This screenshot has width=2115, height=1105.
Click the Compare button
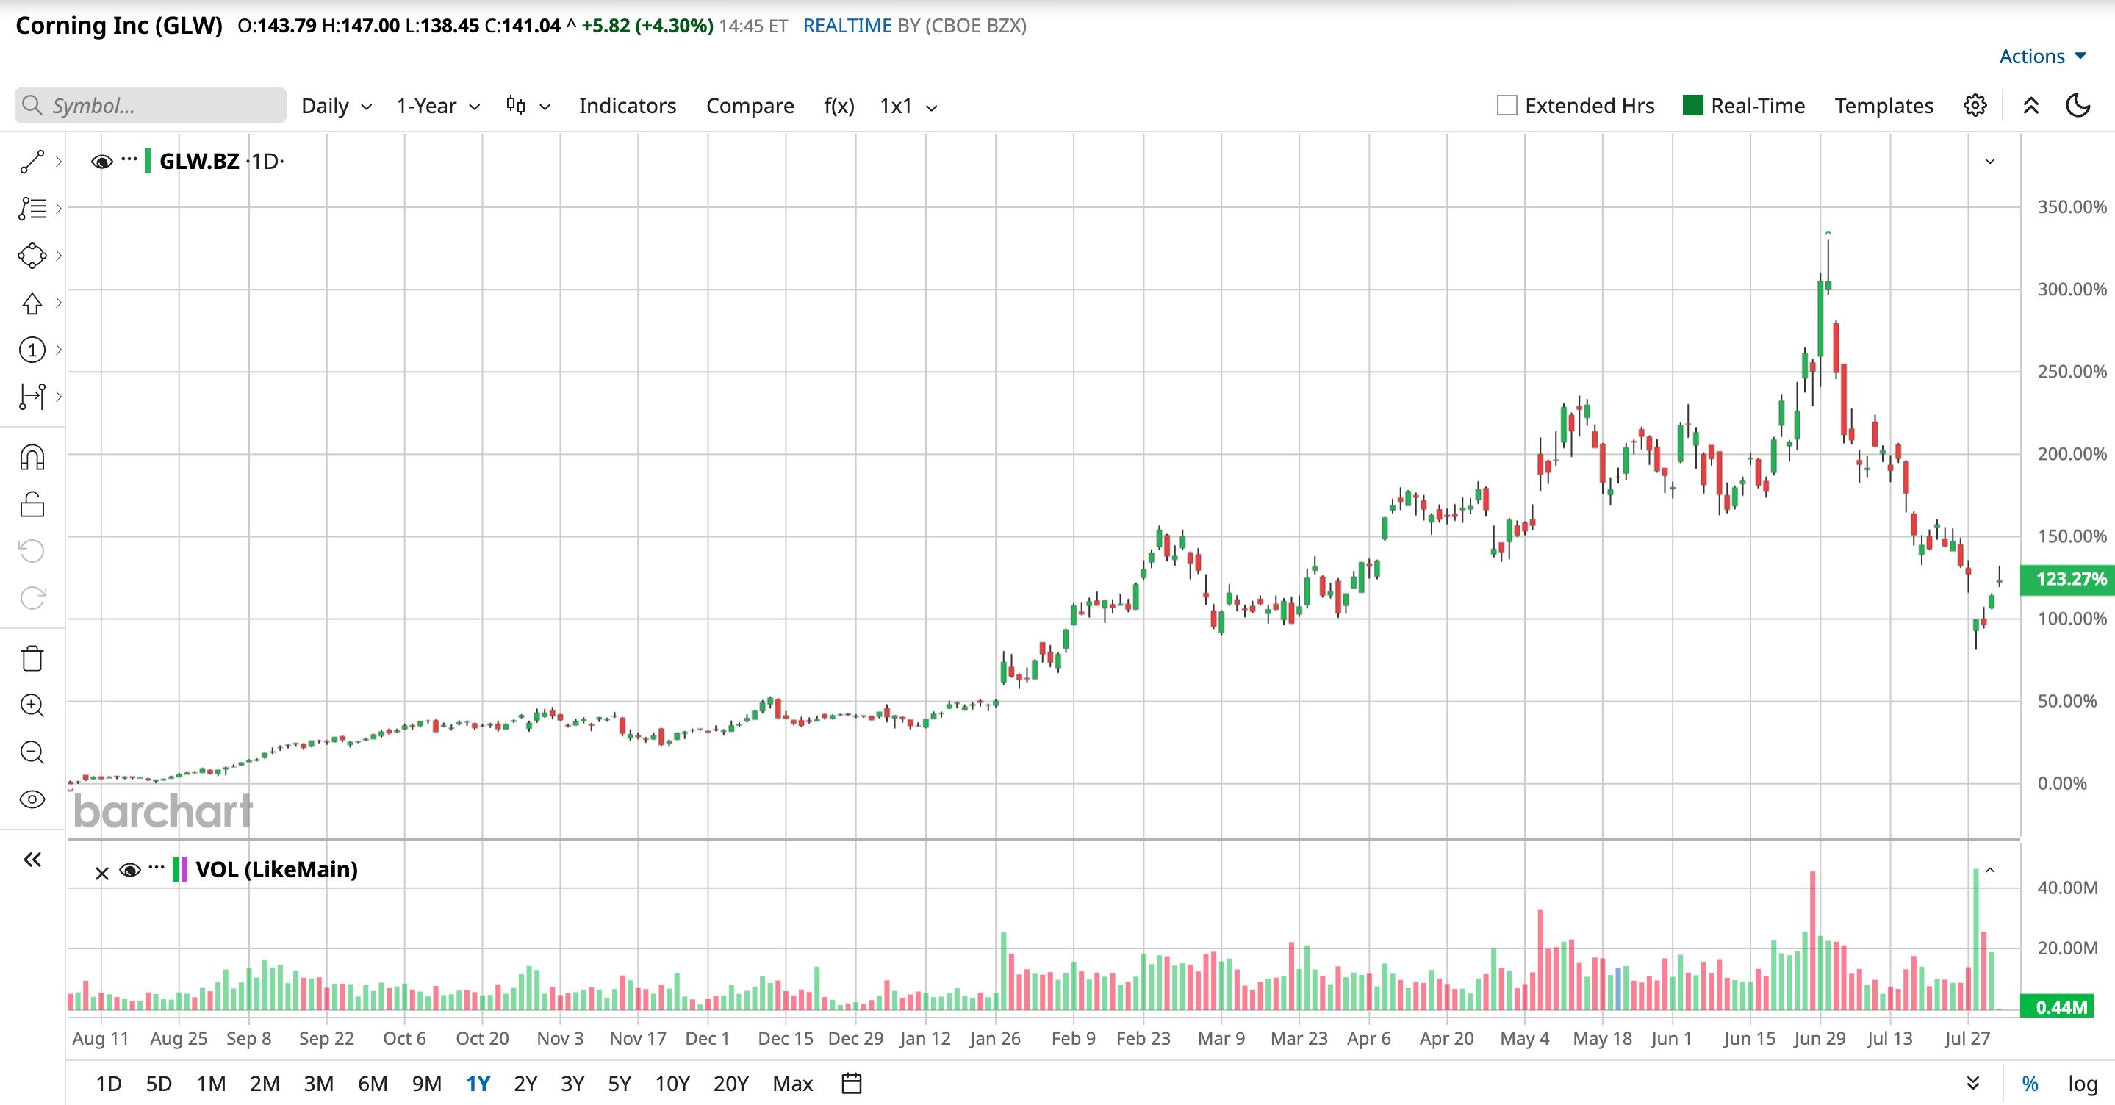750,106
